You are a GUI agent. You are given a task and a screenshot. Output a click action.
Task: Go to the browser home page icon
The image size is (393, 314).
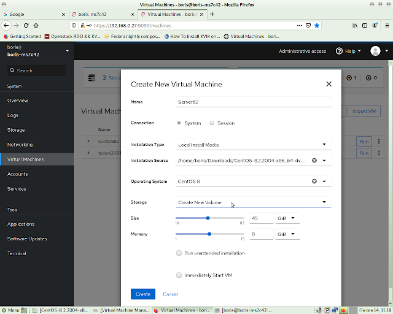pos(36,25)
